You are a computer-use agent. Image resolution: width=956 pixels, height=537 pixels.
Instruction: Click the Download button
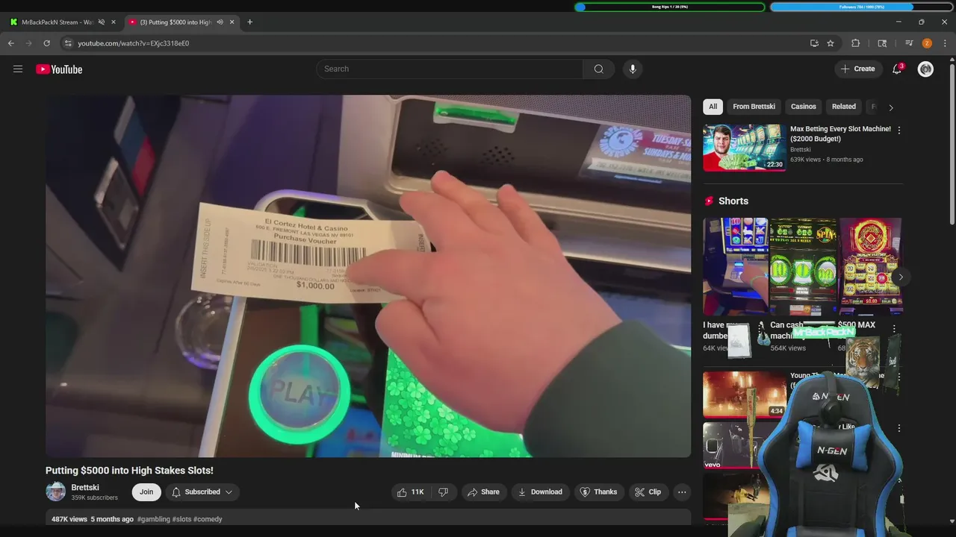[540, 492]
